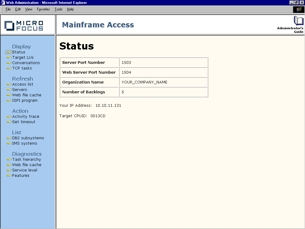Click the Micro Focus logo
The width and height of the screenshot is (305, 229).
[x=24, y=26]
